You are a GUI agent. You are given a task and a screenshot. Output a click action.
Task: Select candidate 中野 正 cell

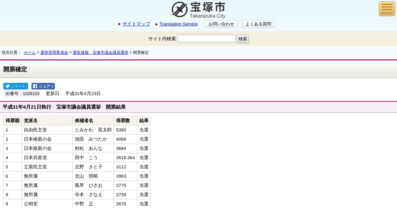(x=93, y=204)
